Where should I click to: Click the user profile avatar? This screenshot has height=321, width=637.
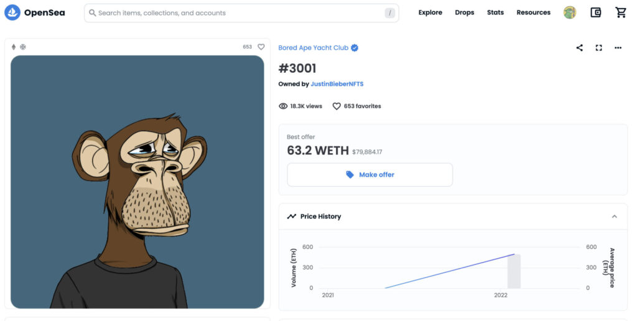(570, 12)
